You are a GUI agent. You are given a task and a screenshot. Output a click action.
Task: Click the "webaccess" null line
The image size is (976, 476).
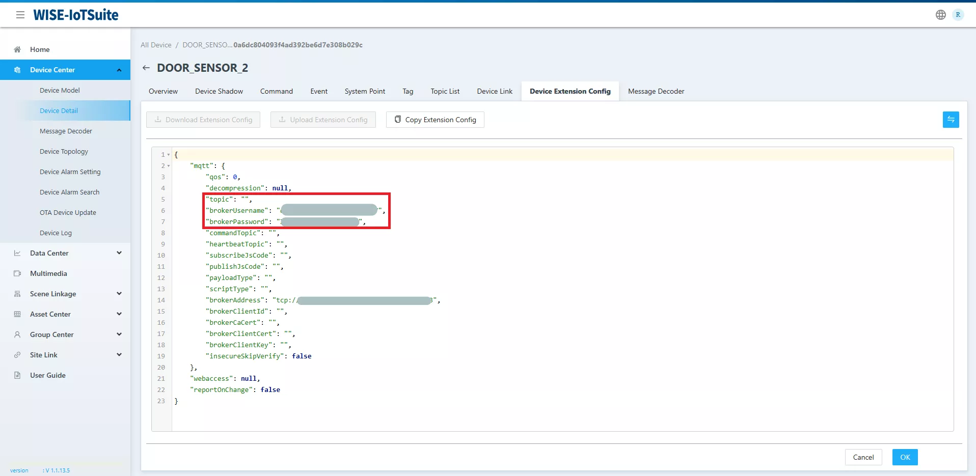tap(225, 379)
